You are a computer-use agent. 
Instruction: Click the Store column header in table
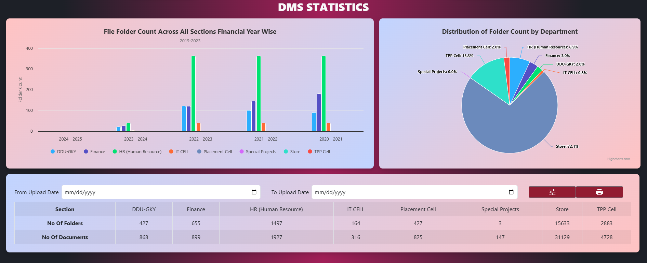[562, 209]
